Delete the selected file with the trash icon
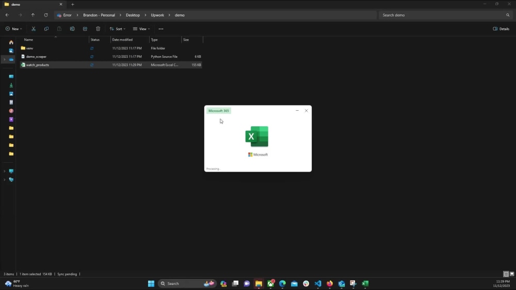 [98, 29]
